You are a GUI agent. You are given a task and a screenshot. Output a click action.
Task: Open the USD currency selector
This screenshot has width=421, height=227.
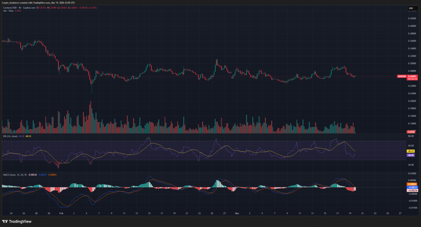(x=412, y=8)
